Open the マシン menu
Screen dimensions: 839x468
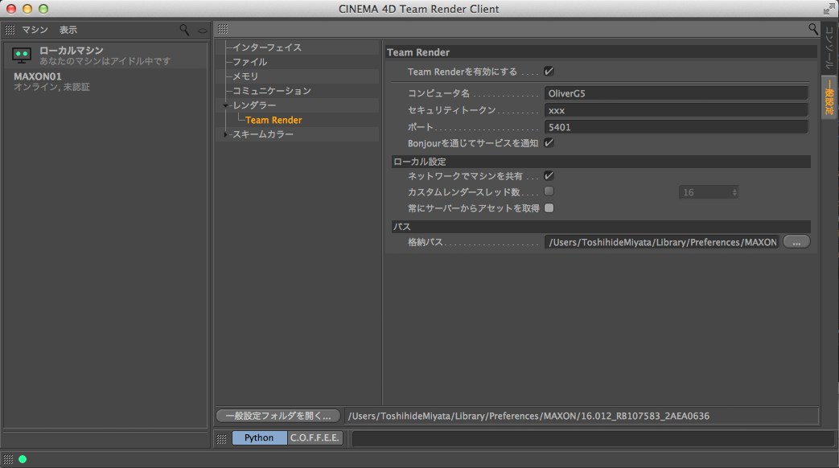[35, 30]
